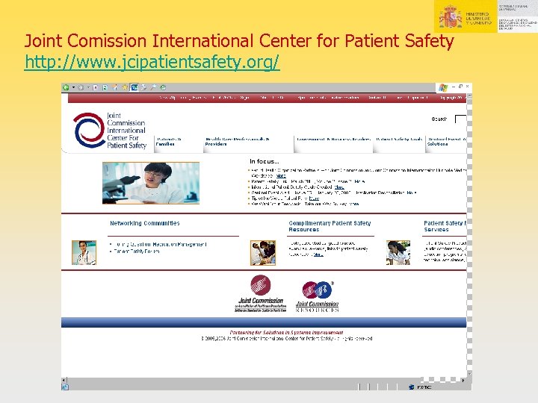Click the browser Home icon
This screenshot has height=403, width=538.
115,87
